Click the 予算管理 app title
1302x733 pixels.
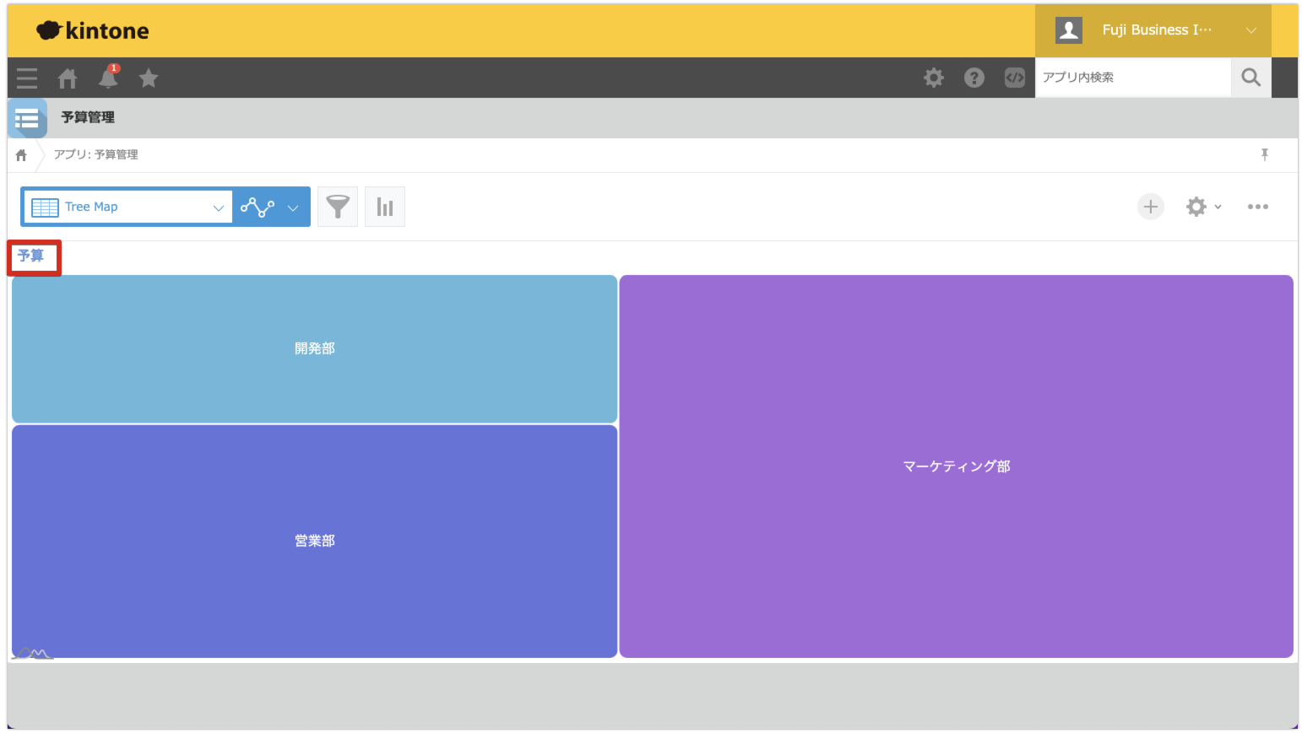88,118
